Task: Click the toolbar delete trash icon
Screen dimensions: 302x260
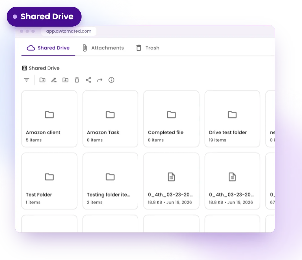Action: click(x=77, y=80)
